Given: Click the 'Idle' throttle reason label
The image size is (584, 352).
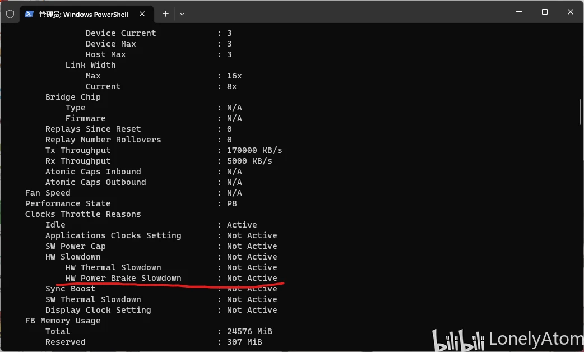Looking at the screenshot, I should point(55,225).
